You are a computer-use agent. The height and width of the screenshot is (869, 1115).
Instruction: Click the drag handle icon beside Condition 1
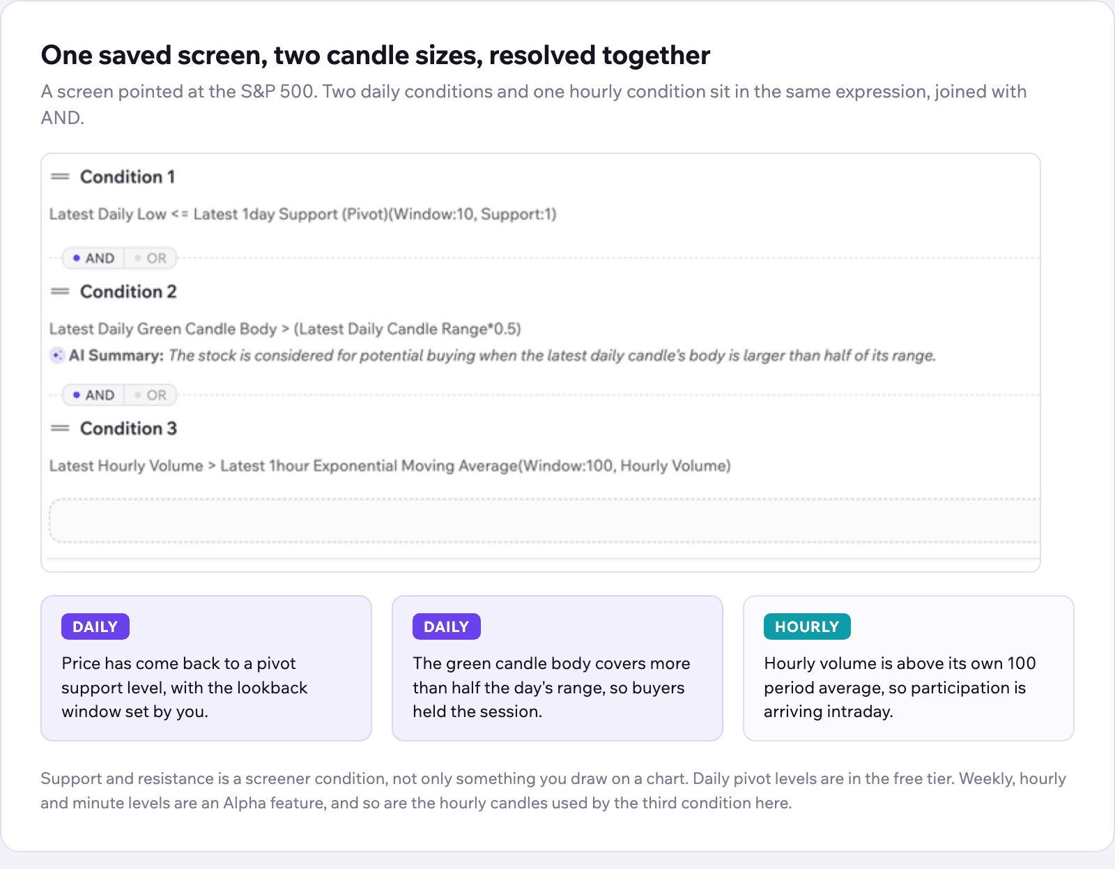point(60,177)
